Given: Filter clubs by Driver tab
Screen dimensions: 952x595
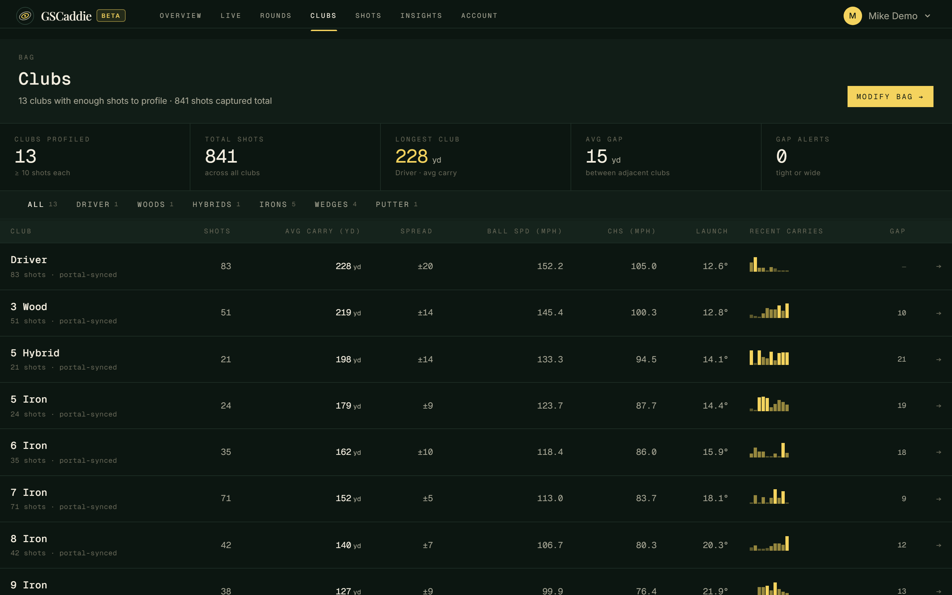Looking at the screenshot, I should [x=97, y=204].
